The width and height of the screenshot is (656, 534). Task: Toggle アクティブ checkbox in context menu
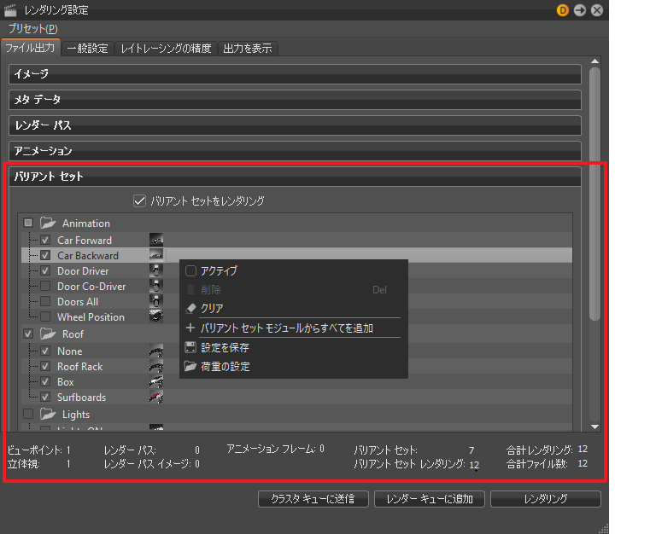click(190, 270)
